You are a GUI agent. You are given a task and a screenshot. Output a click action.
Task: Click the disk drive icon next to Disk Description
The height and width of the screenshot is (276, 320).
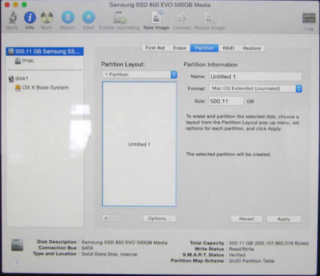coord(17,245)
